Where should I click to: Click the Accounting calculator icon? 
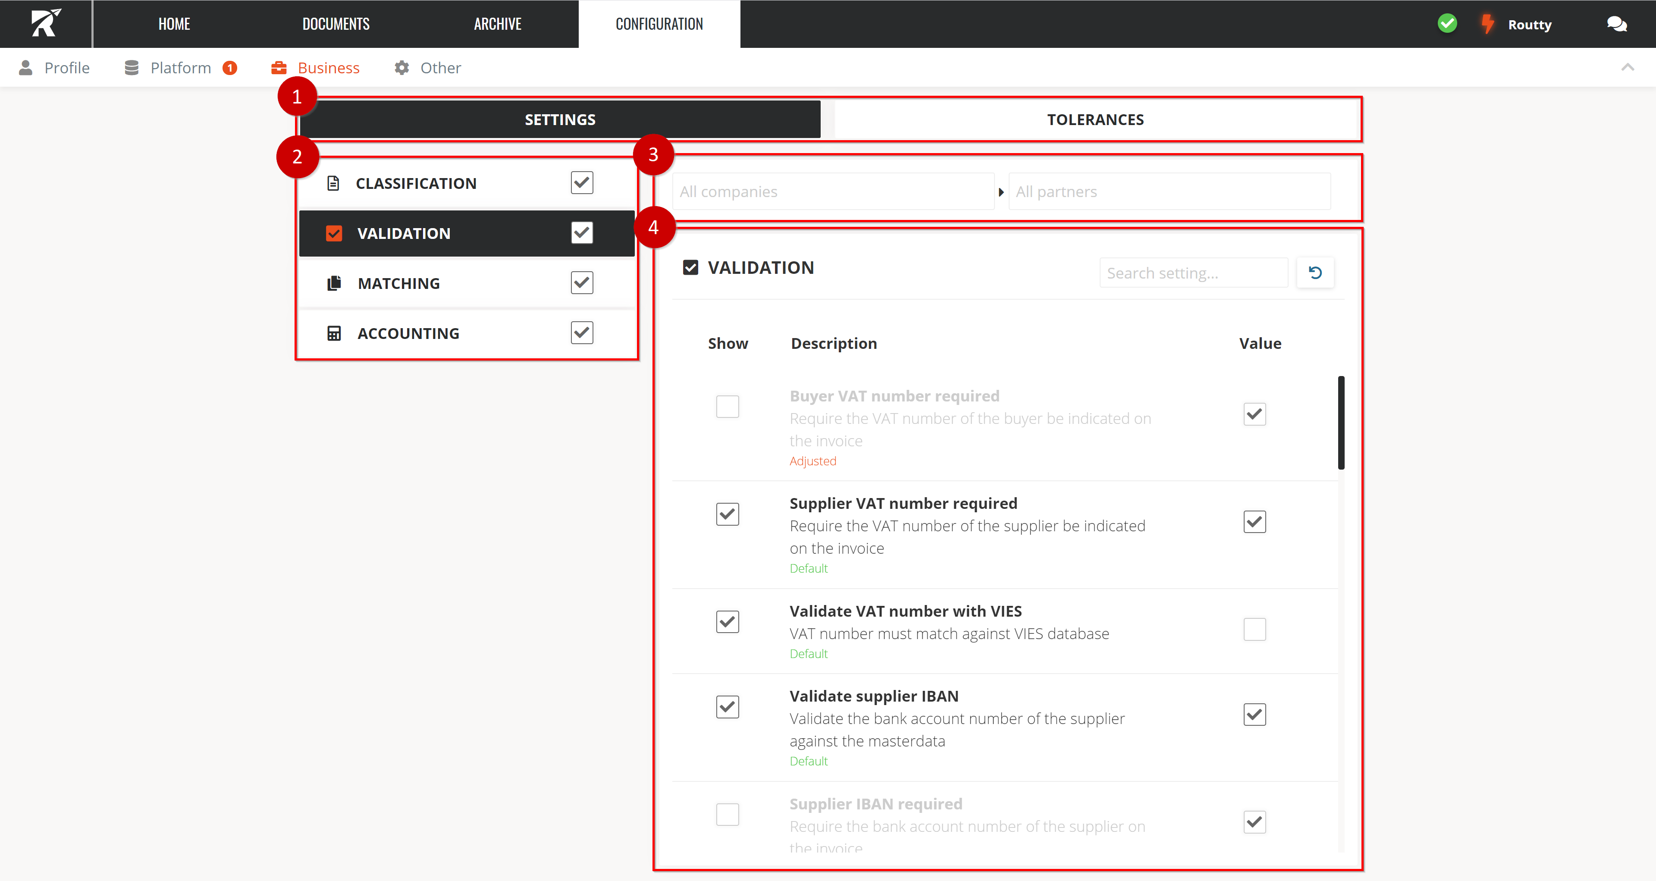coord(334,333)
